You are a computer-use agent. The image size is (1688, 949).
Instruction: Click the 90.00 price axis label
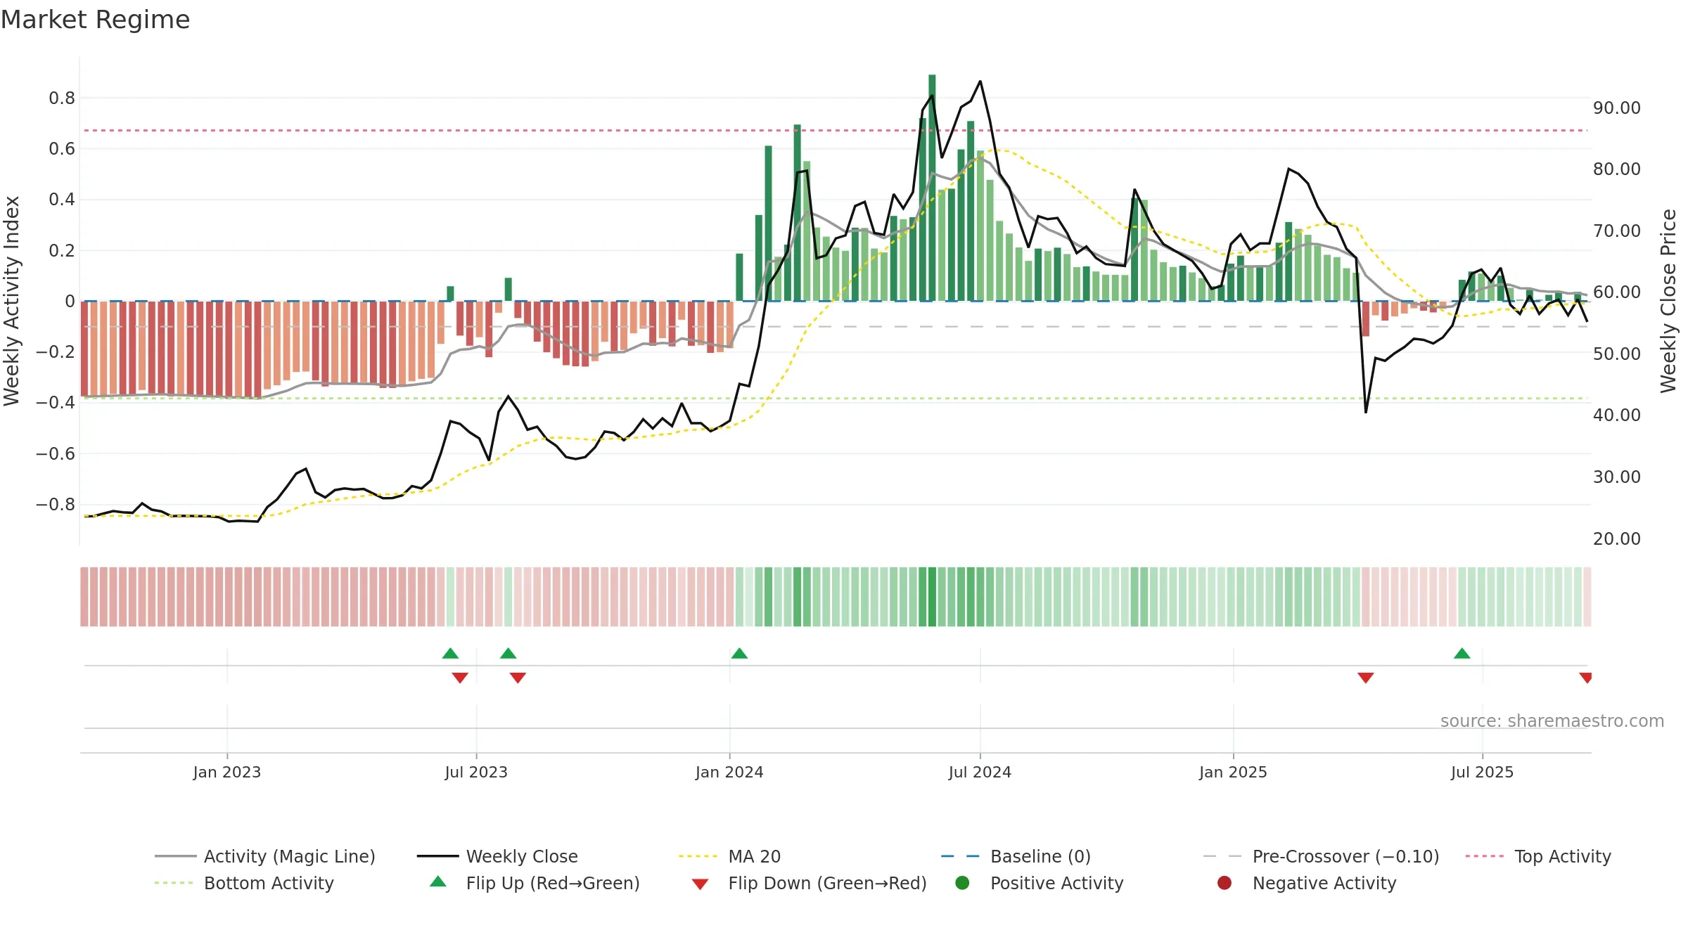click(1617, 108)
